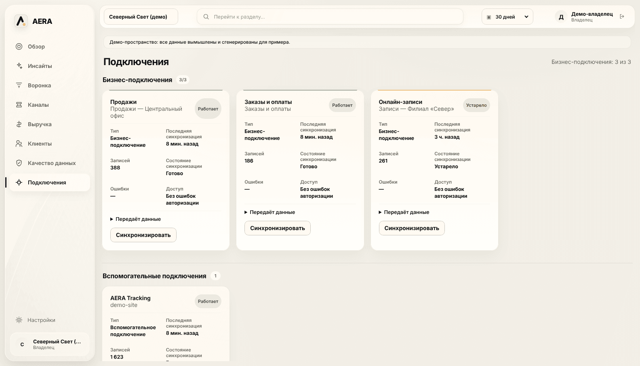640x366 pixels.
Task: Select the AERA Tracking card title
Action: (x=131, y=298)
